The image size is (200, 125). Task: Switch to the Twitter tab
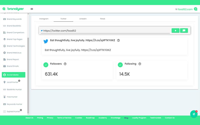[x=63, y=19]
